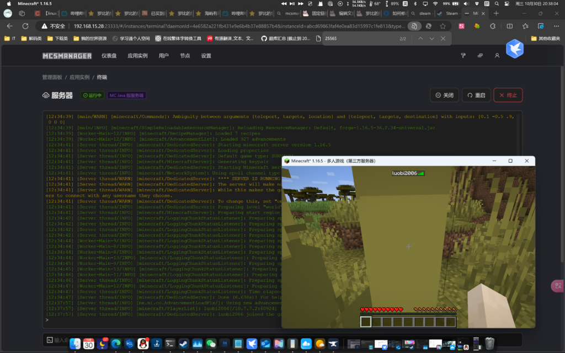Click the 重启 restart button
Viewport: 565px width, 353px height.
point(476,95)
